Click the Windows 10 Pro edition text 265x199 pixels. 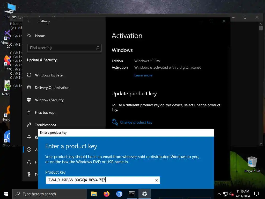[147, 61]
